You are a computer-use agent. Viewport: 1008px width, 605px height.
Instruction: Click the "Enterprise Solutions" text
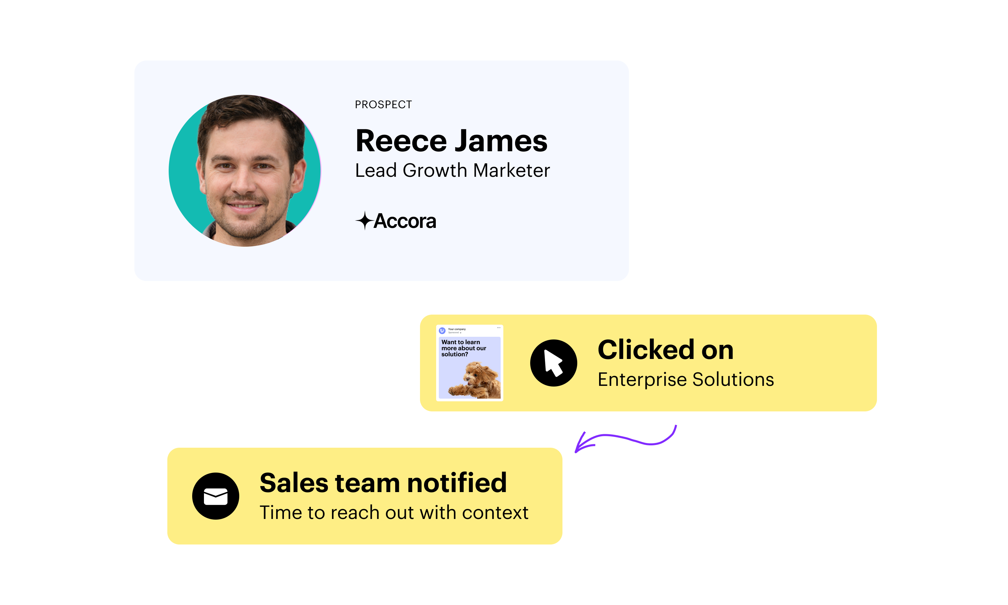point(685,379)
